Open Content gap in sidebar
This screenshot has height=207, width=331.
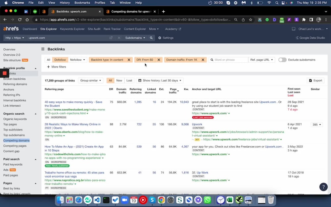click(x=11, y=151)
